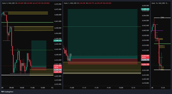Click red 4,626.399 stop label on 1-minute chart
Screen dimensions: 172x94
(145, 64)
